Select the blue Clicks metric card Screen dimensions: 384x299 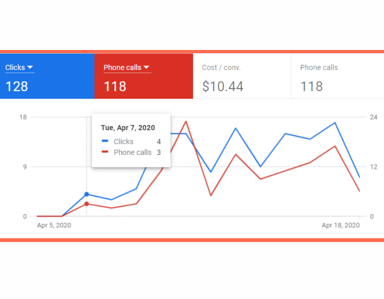click(x=47, y=76)
